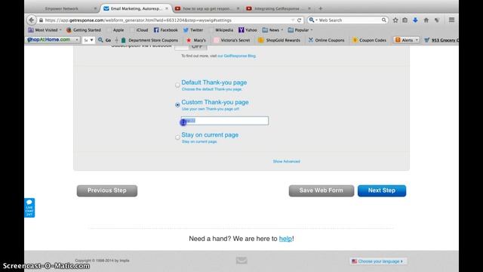This screenshot has height=272, width=483.
Task: Open the Twitter bookmark
Action: 193,30
